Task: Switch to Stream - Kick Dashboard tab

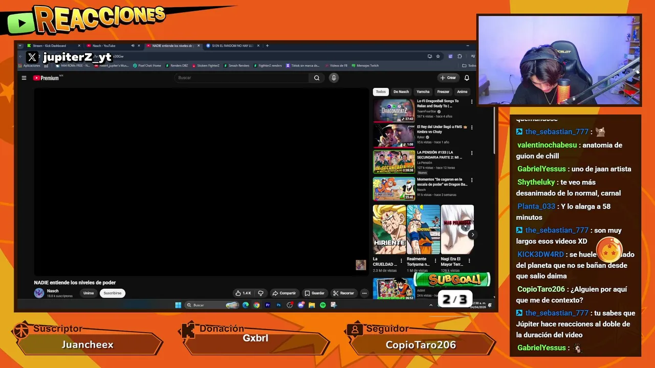Action: click(x=54, y=45)
